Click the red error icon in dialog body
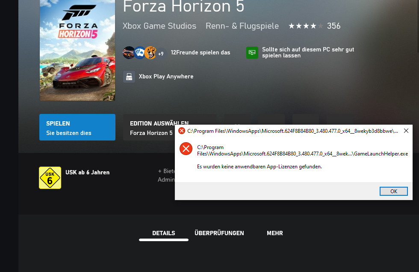This screenshot has height=272, width=419. click(186, 149)
